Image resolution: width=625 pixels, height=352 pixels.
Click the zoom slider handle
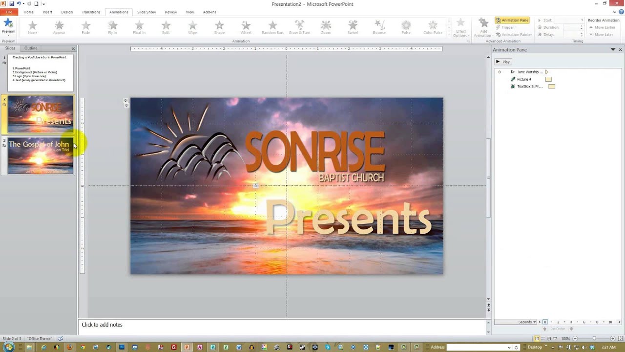pos(594,338)
